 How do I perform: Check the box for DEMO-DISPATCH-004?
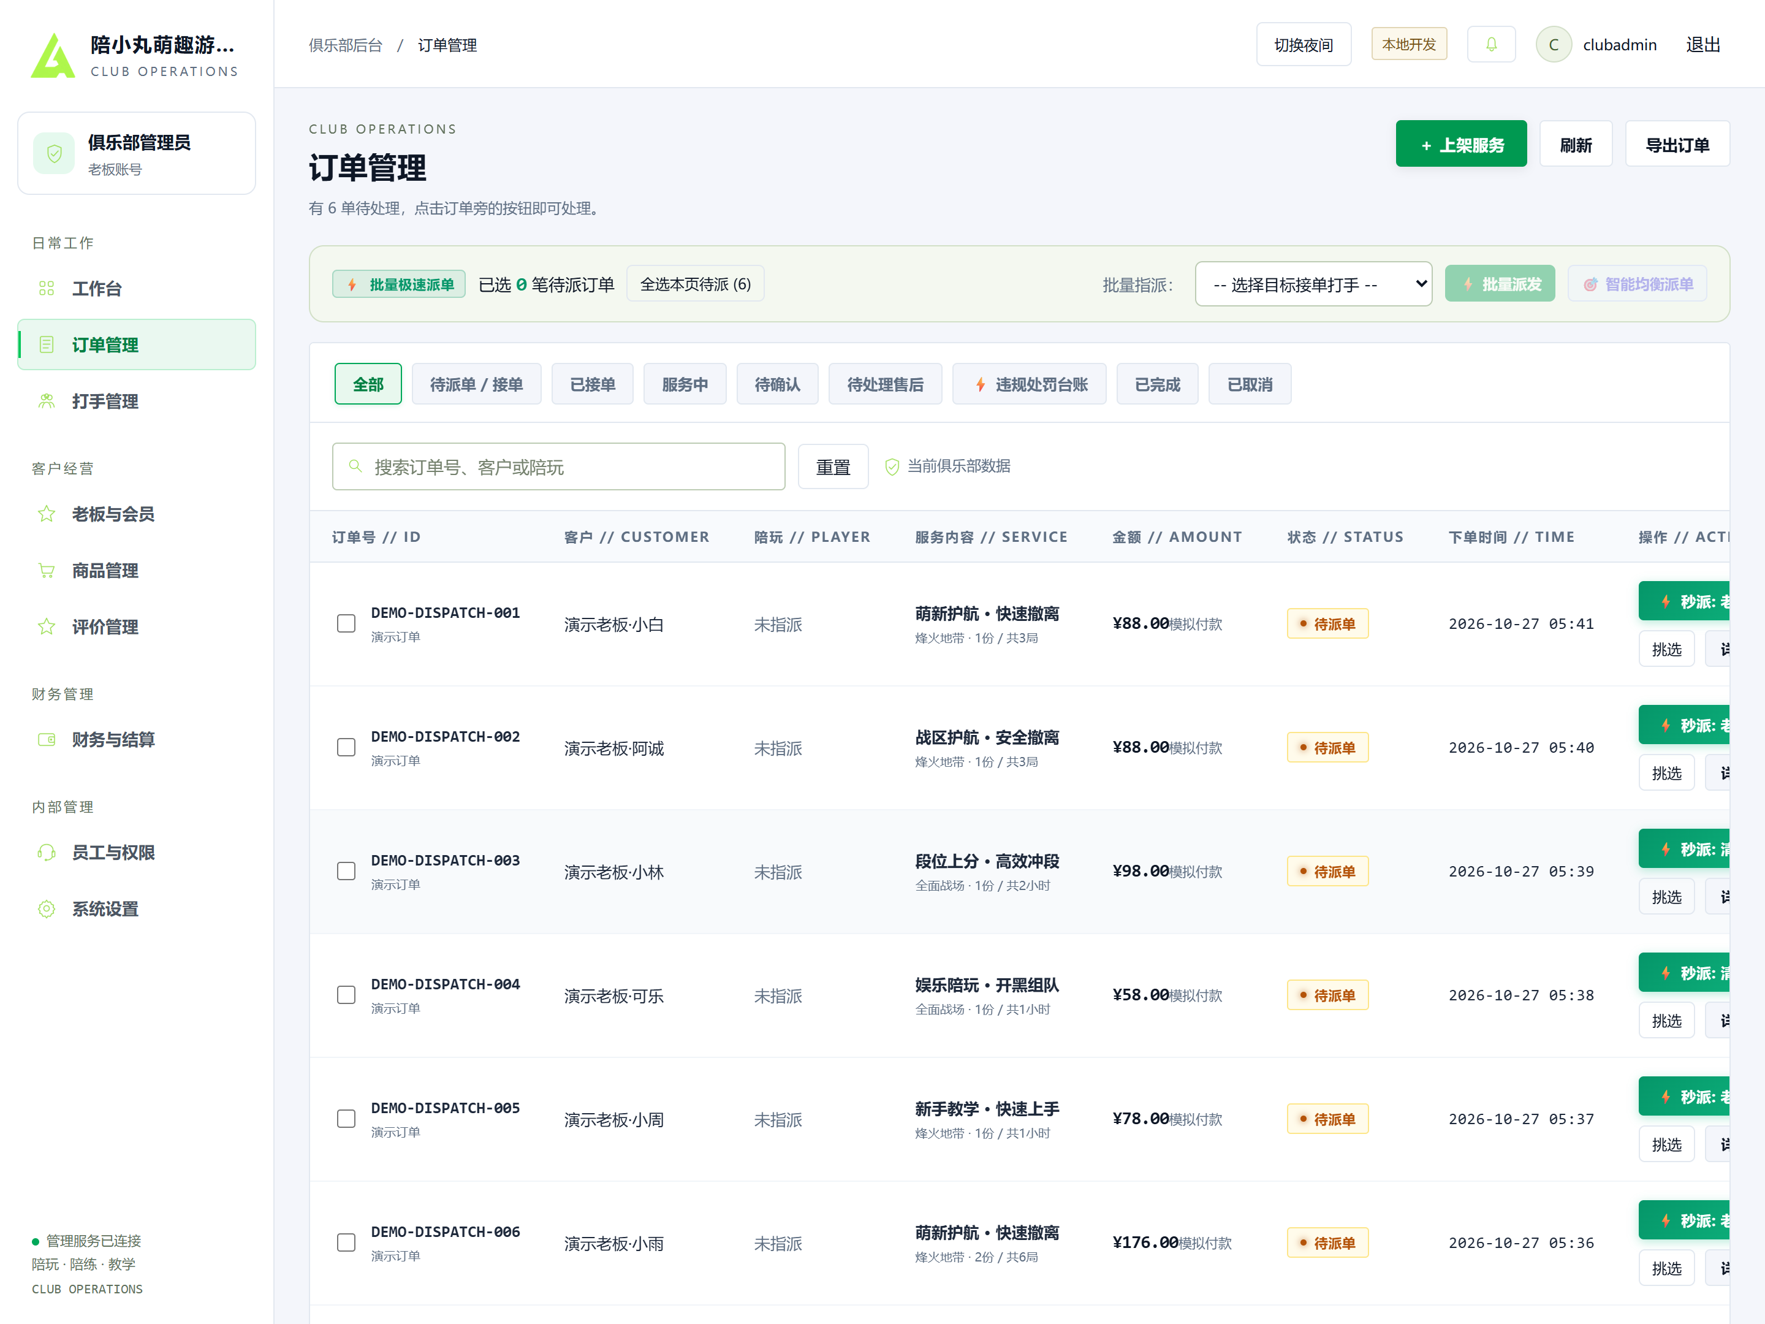coord(346,994)
